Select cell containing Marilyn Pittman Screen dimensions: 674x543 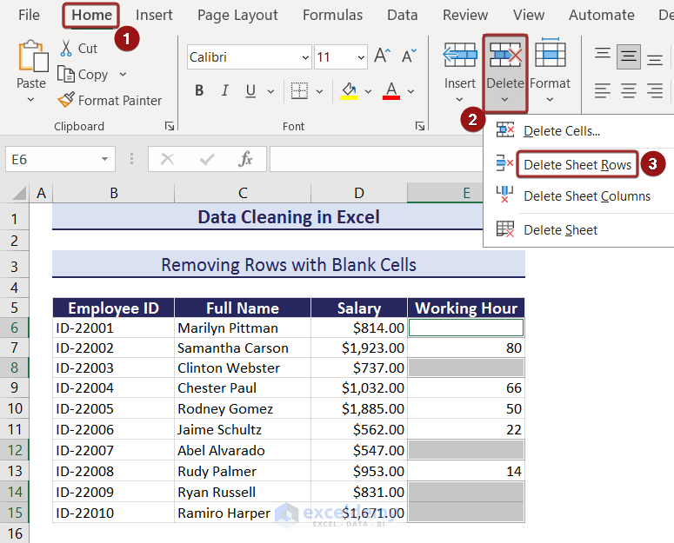click(243, 328)
